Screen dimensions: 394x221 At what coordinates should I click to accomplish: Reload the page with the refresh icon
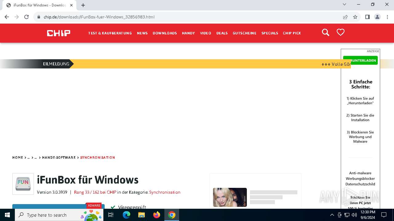26,17
